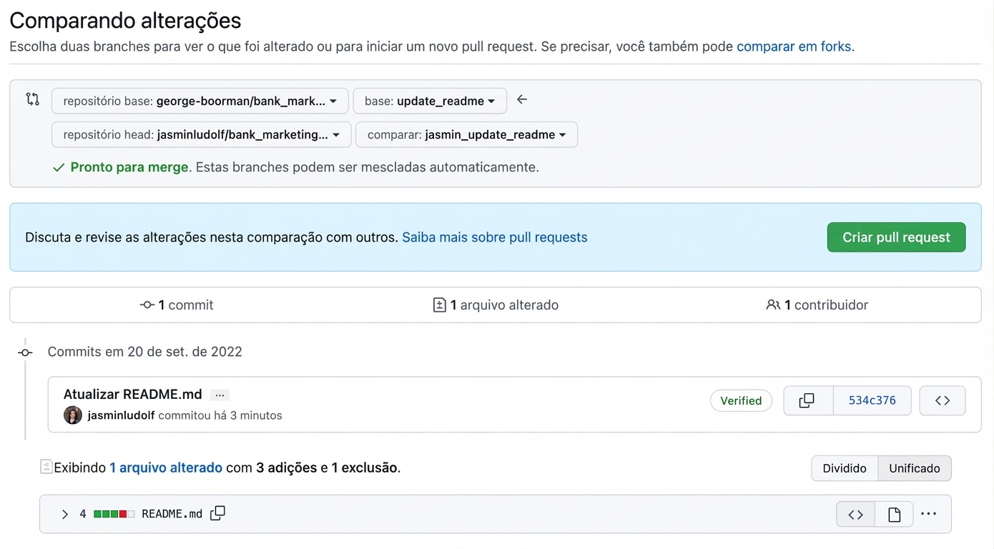
Task: Click the 'Pronto para merge' status text
Action: tap(129, 167)
